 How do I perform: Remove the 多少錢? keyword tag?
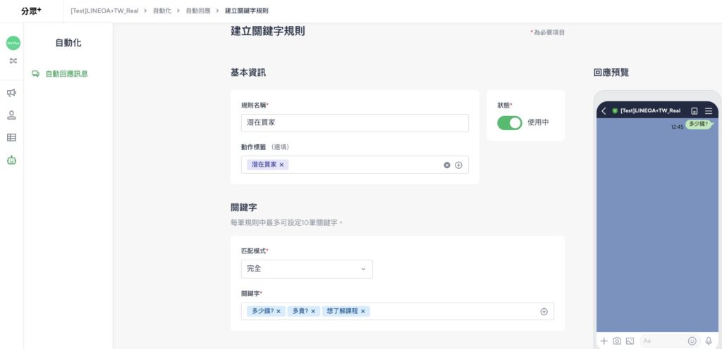[278, 311]
